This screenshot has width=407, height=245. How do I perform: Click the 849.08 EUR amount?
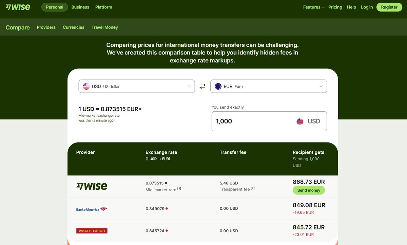309,205
